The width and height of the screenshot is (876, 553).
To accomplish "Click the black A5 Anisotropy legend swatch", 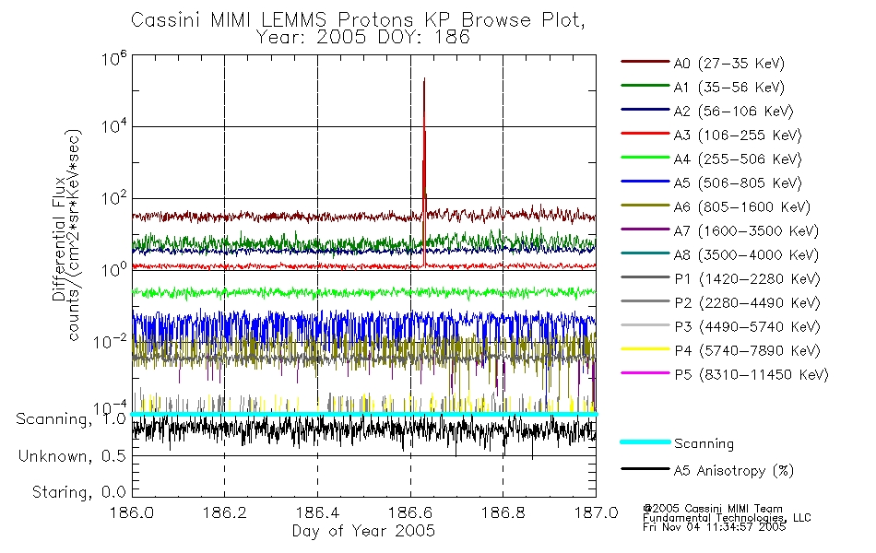I will click(x=645, y=468).
